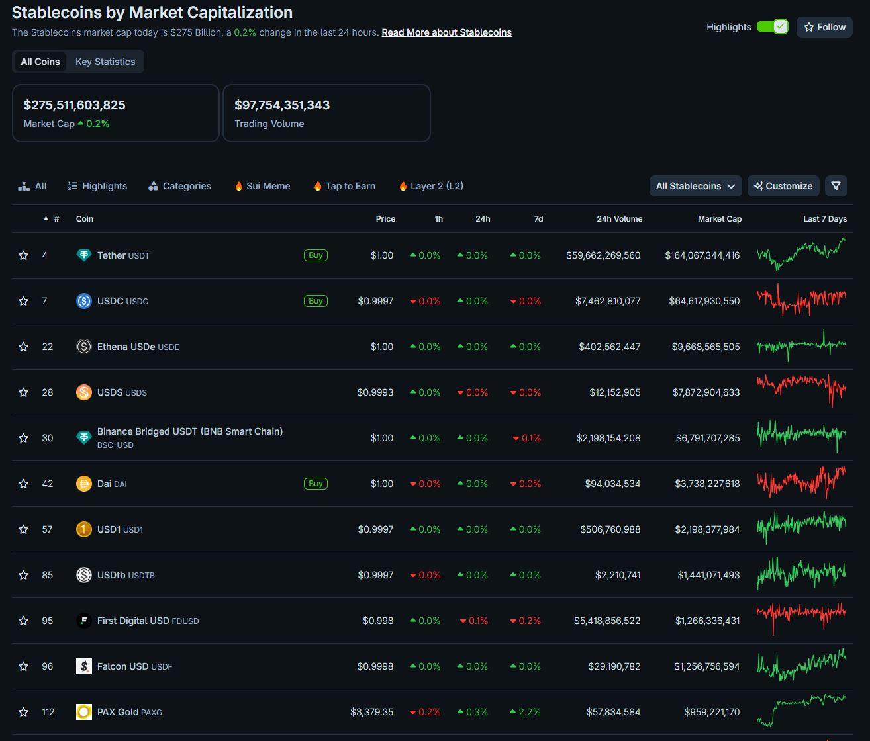
Task: Click the Falcon USD logo icon
Action: pos(83,666)
